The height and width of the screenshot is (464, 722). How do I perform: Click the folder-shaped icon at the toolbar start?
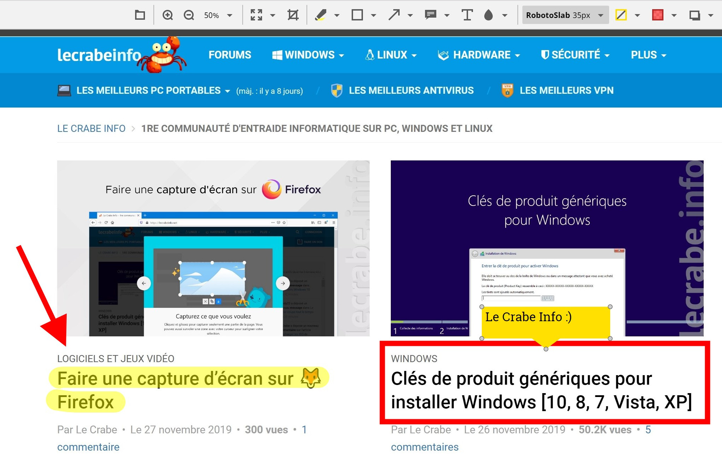point(140,15)
